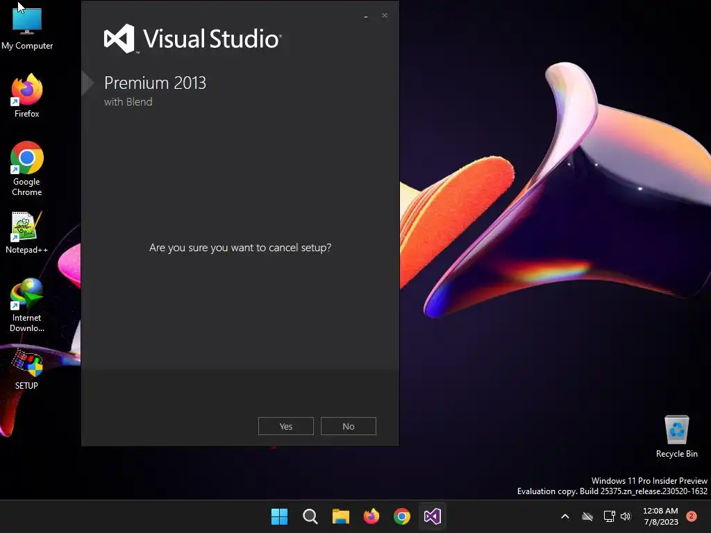The image size is (711, 533).
Task: Click No to continue setup
Action: (x=349, y=426)
